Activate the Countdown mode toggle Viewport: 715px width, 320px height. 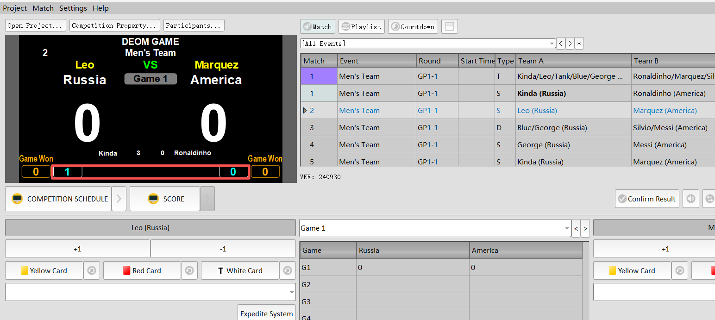(413, 26)
